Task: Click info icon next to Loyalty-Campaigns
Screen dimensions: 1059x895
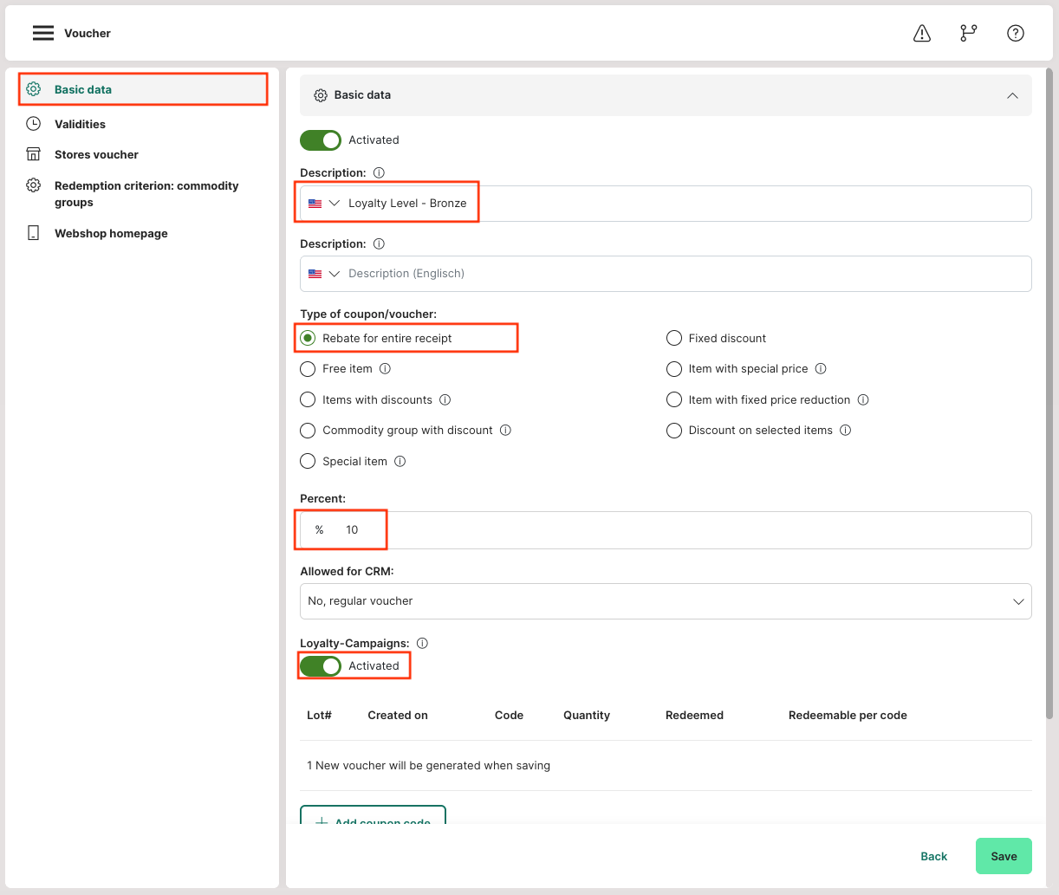Action: 422,644
